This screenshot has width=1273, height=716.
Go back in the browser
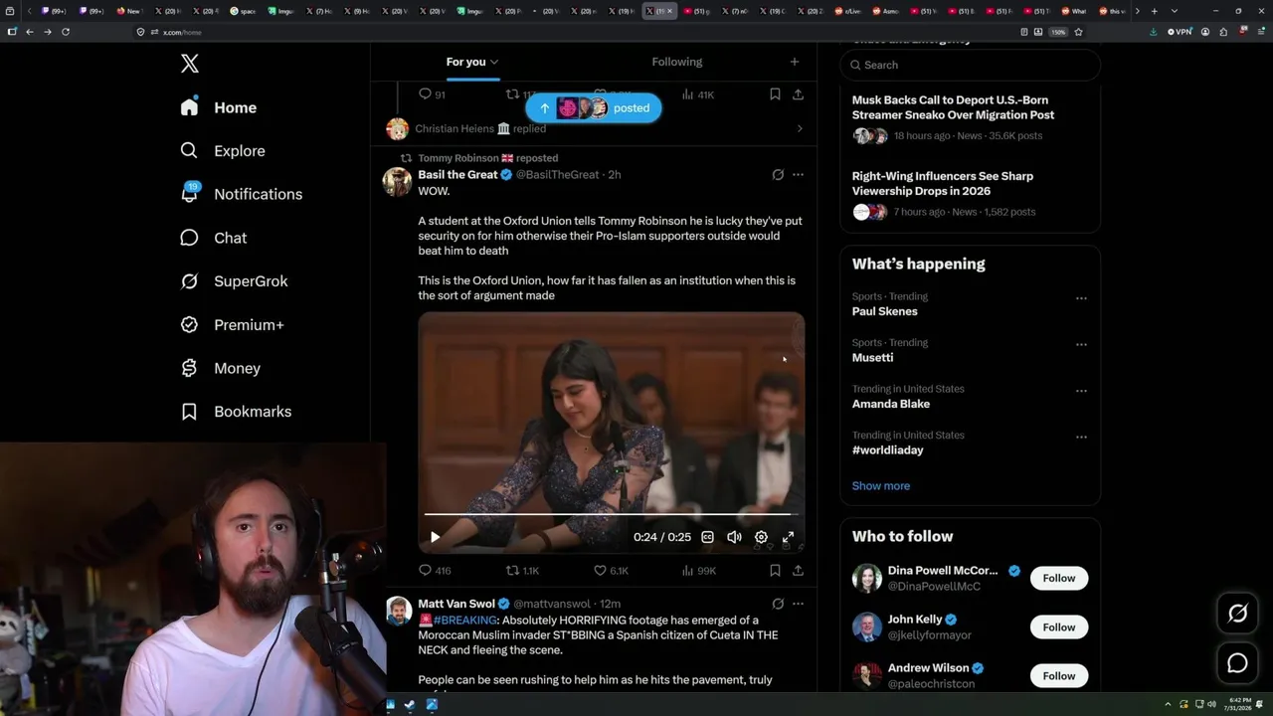pyautogui.click(x=30, y=32)
